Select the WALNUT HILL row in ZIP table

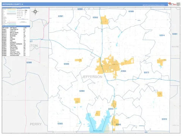pos(16,52)
